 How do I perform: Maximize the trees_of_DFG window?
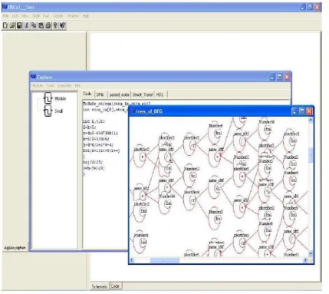click(302, 111)
